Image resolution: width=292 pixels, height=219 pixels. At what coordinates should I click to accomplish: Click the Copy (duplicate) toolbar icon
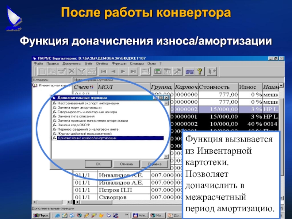pyautogui.click(x=52, y=71)
